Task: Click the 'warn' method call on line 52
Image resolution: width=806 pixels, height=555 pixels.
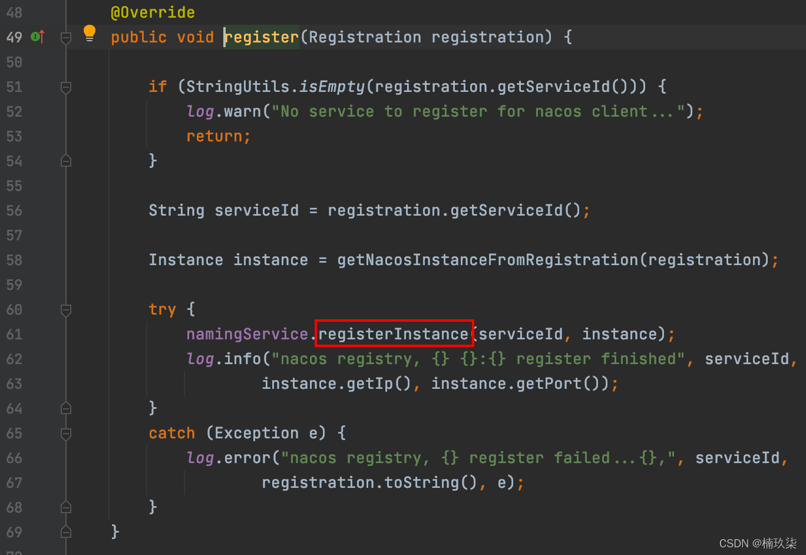Action: pyautogui.click(x=243, y=111)
